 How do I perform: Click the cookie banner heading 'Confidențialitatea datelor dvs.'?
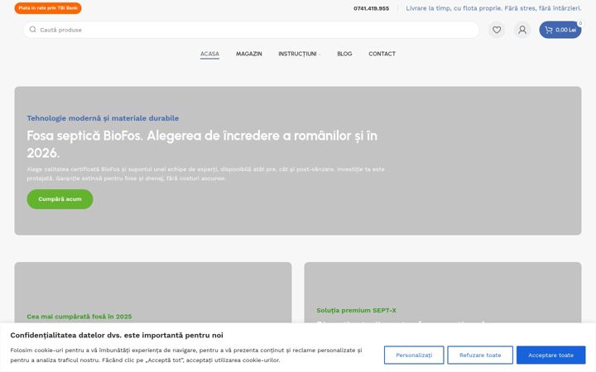pos(117,335)
